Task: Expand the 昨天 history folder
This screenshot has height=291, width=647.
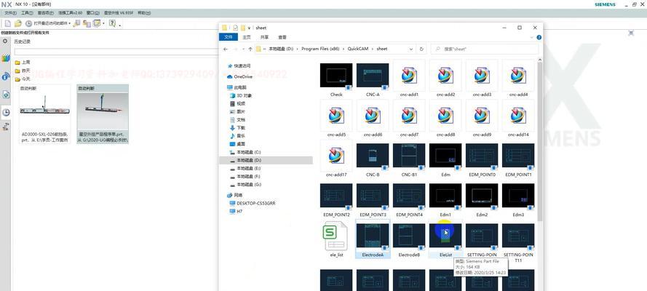Action: 23,71
